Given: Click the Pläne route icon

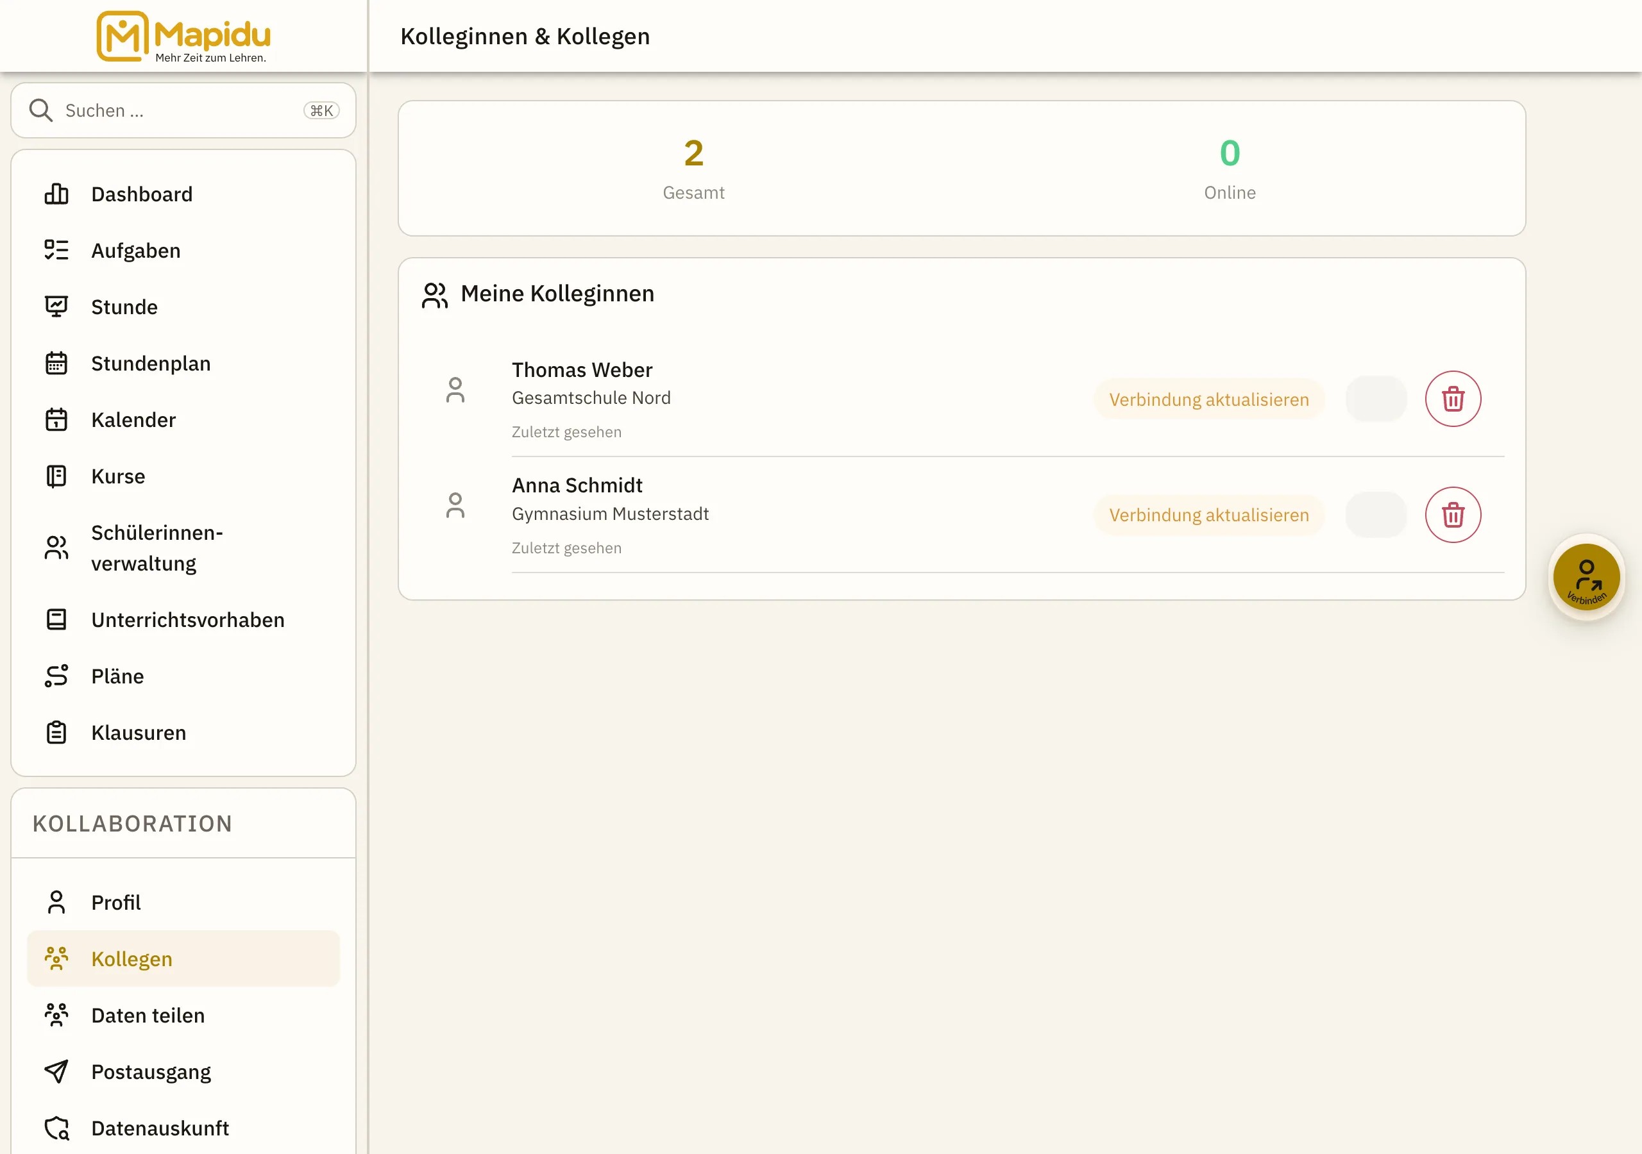Looking at the screenshot, I should click(56, 676).
